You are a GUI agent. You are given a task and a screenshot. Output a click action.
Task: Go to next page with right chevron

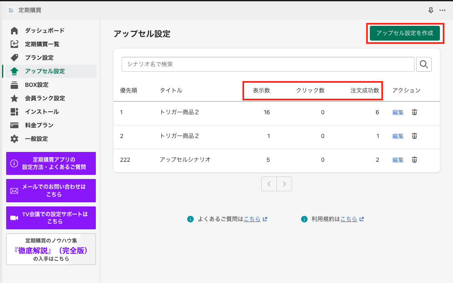tap(284, 184)
